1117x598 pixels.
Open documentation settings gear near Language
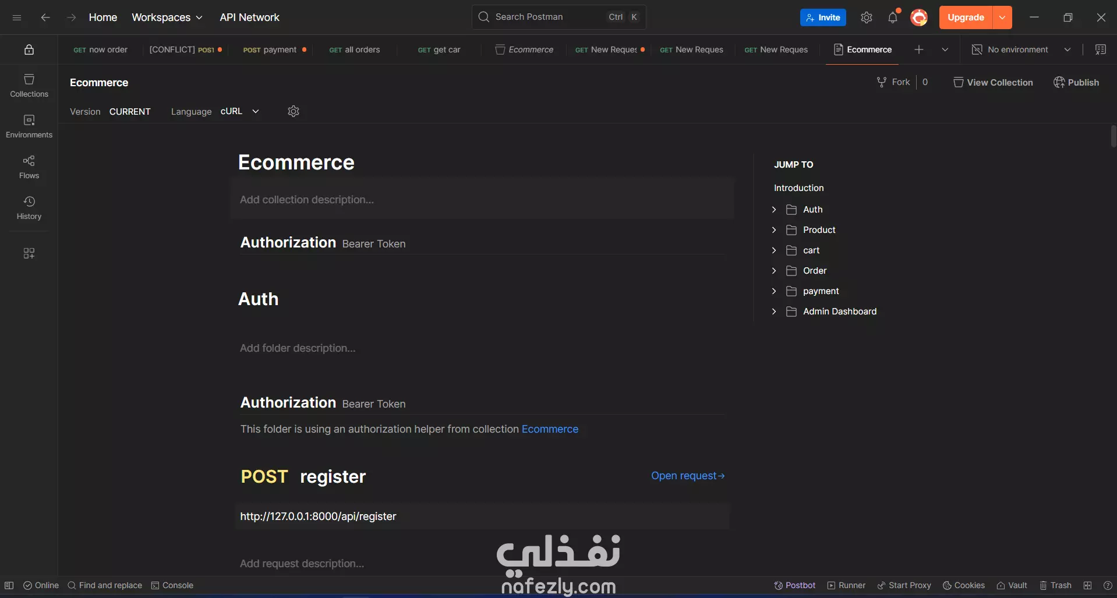(294, 111)
